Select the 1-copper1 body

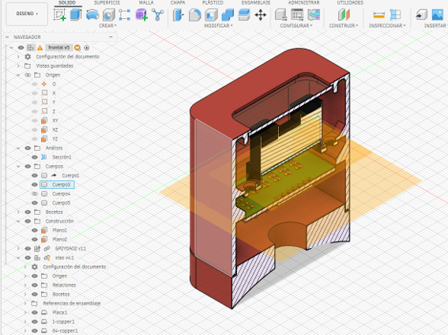63,322
